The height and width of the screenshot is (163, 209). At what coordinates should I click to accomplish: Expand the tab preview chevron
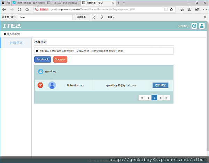click(x=124, y=3)
